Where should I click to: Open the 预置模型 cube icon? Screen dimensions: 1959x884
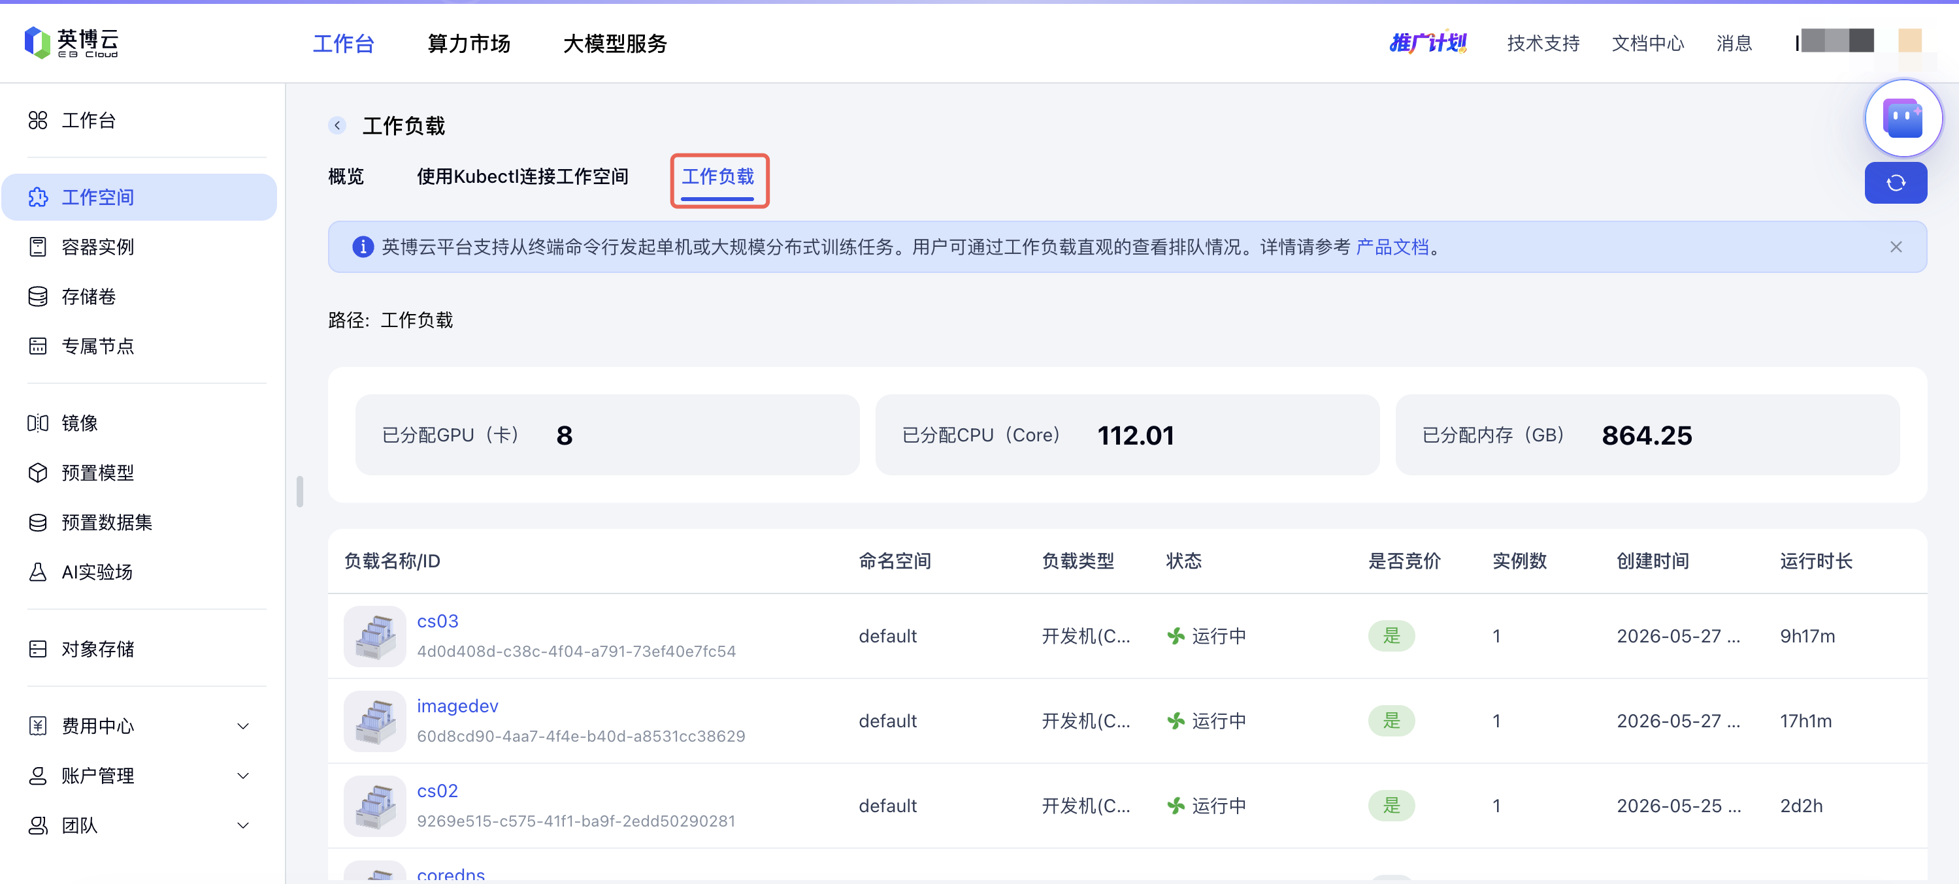[37, 473]
